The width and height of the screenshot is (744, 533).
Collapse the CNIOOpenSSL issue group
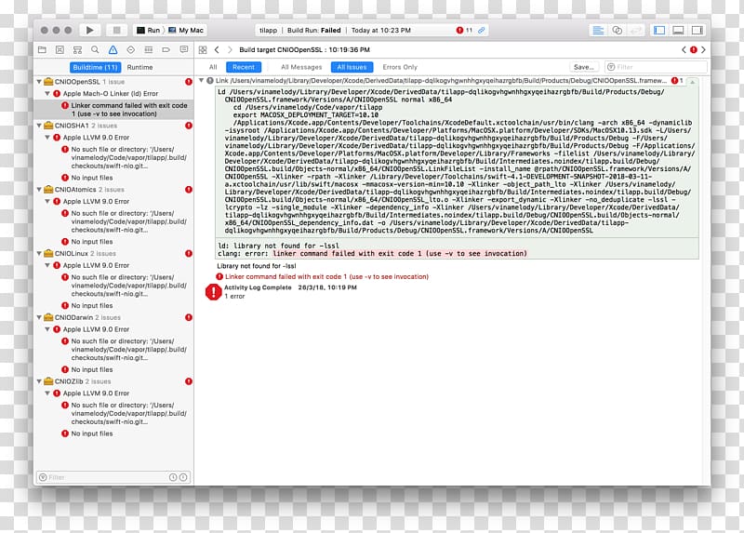[x=39, y=82]
